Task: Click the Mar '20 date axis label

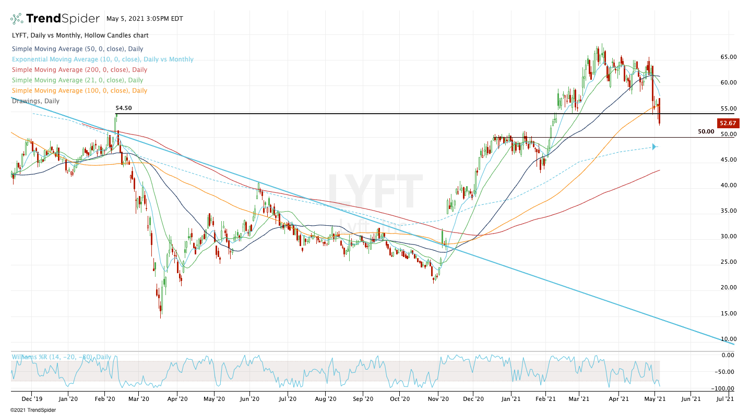Action: 138,399
